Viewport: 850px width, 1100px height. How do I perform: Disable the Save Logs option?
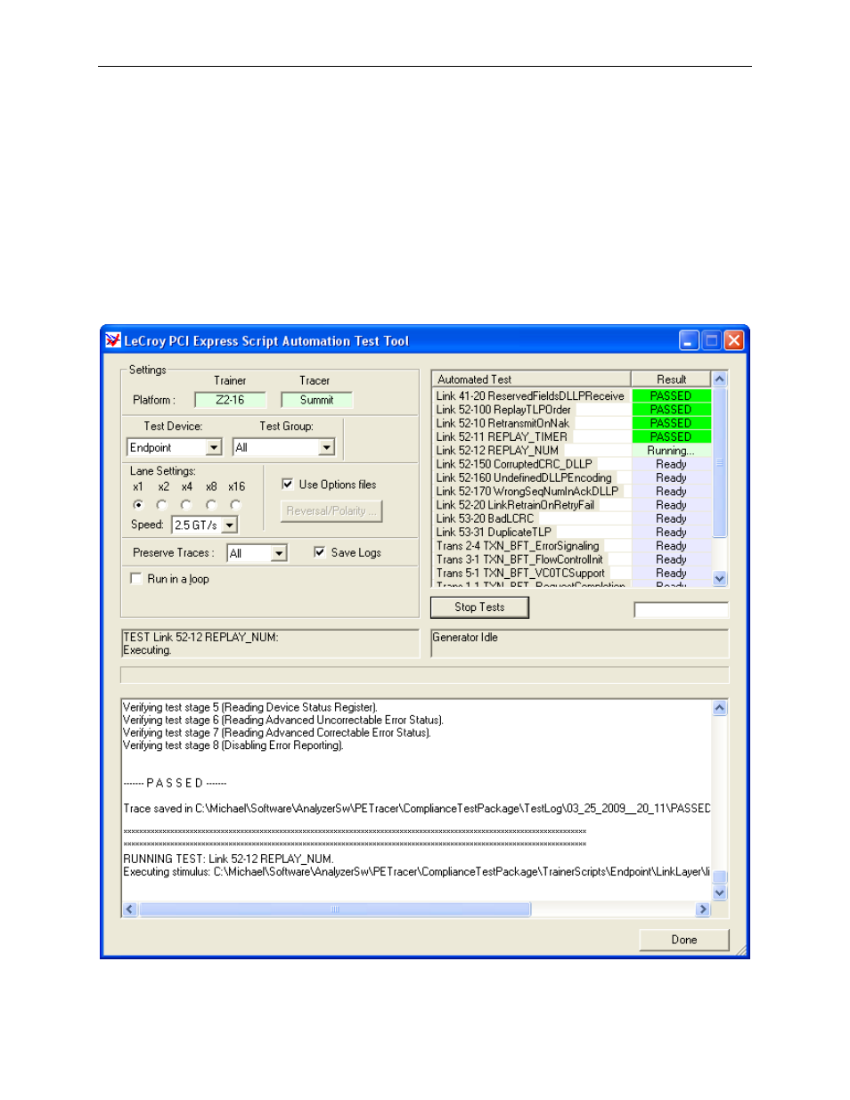[318, 552]
